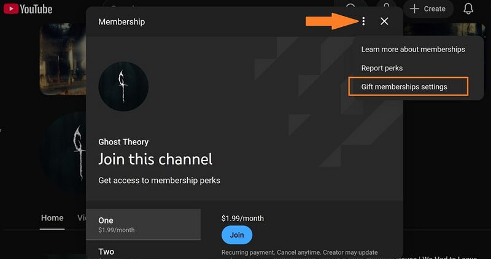
Task: Open the notifications bell
Action: click(468, 9)
